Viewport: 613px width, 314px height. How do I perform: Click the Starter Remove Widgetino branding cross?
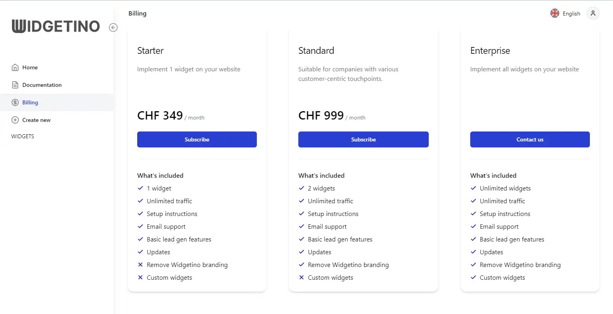140,265
